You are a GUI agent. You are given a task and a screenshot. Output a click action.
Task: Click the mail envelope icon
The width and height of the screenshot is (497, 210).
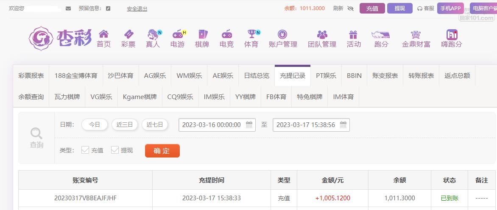[x=68, y=8]
